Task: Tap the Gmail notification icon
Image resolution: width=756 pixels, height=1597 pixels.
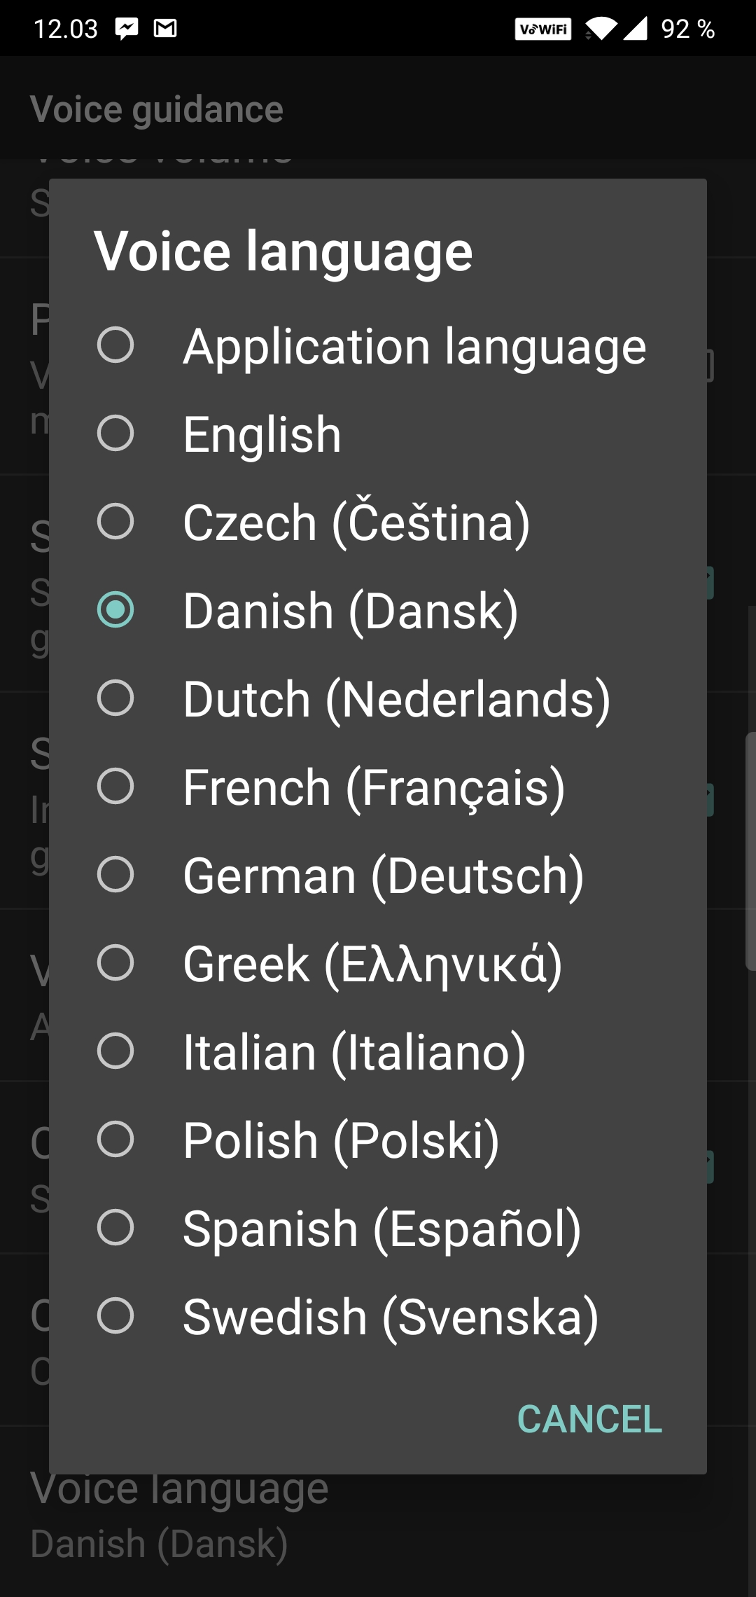Action: [x=165, y=29]
